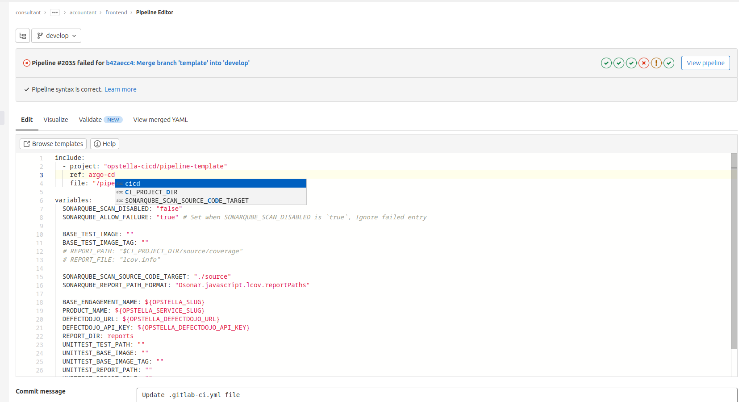The width and height of the screenshot is (739, 402).
Task: Switch to the Visualize tab
Action: pyautogui.click(x=56, y=120)
